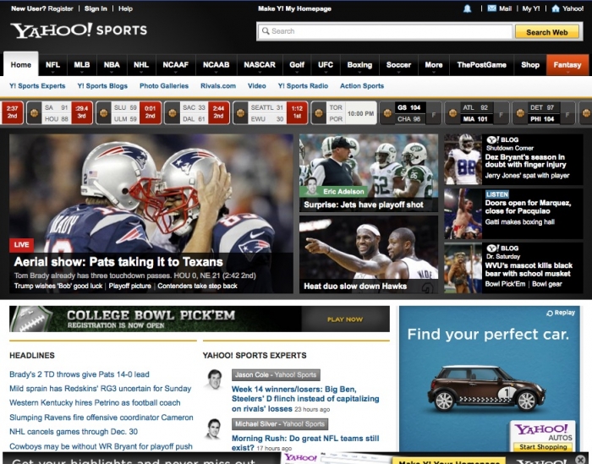Screen dimensions: 592x464
Task: Click Eric Adelson's author thumbnail
Action: click(311, 187)
